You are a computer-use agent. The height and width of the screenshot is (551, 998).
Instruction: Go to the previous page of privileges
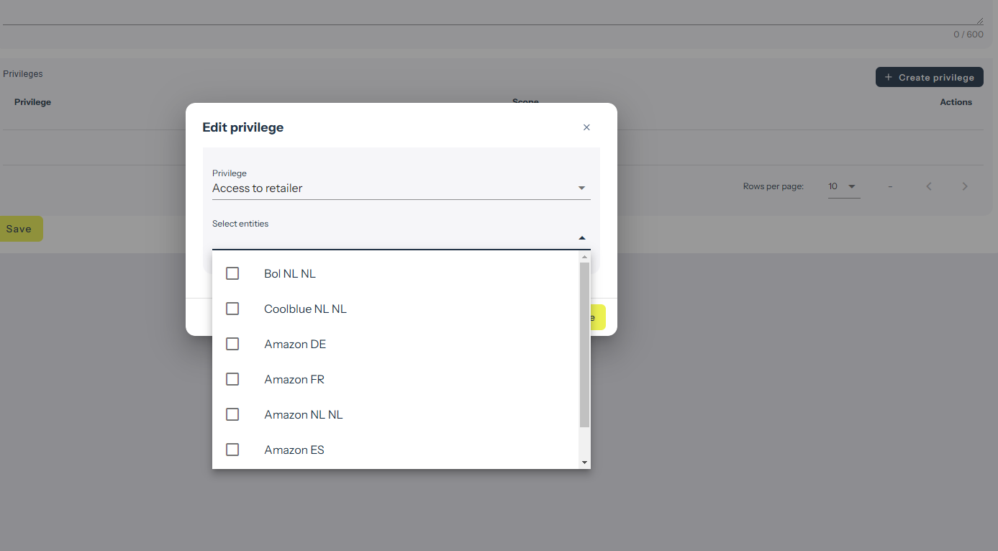click(x=929, y=186)
